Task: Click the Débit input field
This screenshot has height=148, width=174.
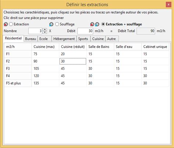Action: coord(85,31)
